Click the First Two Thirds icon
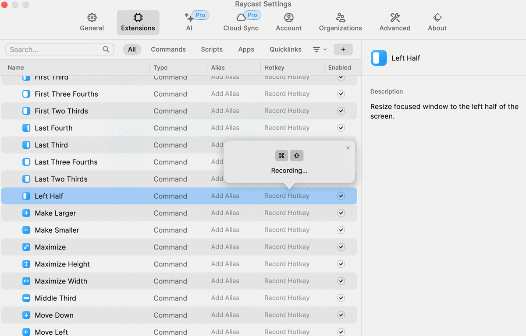The height and width of the screenshot is (336, 526). click(x=26, y=111)
